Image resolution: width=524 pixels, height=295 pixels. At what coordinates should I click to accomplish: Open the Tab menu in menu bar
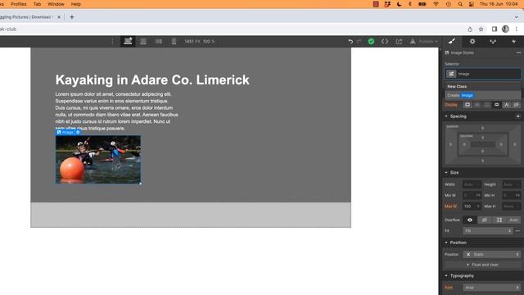coord(37,4)
